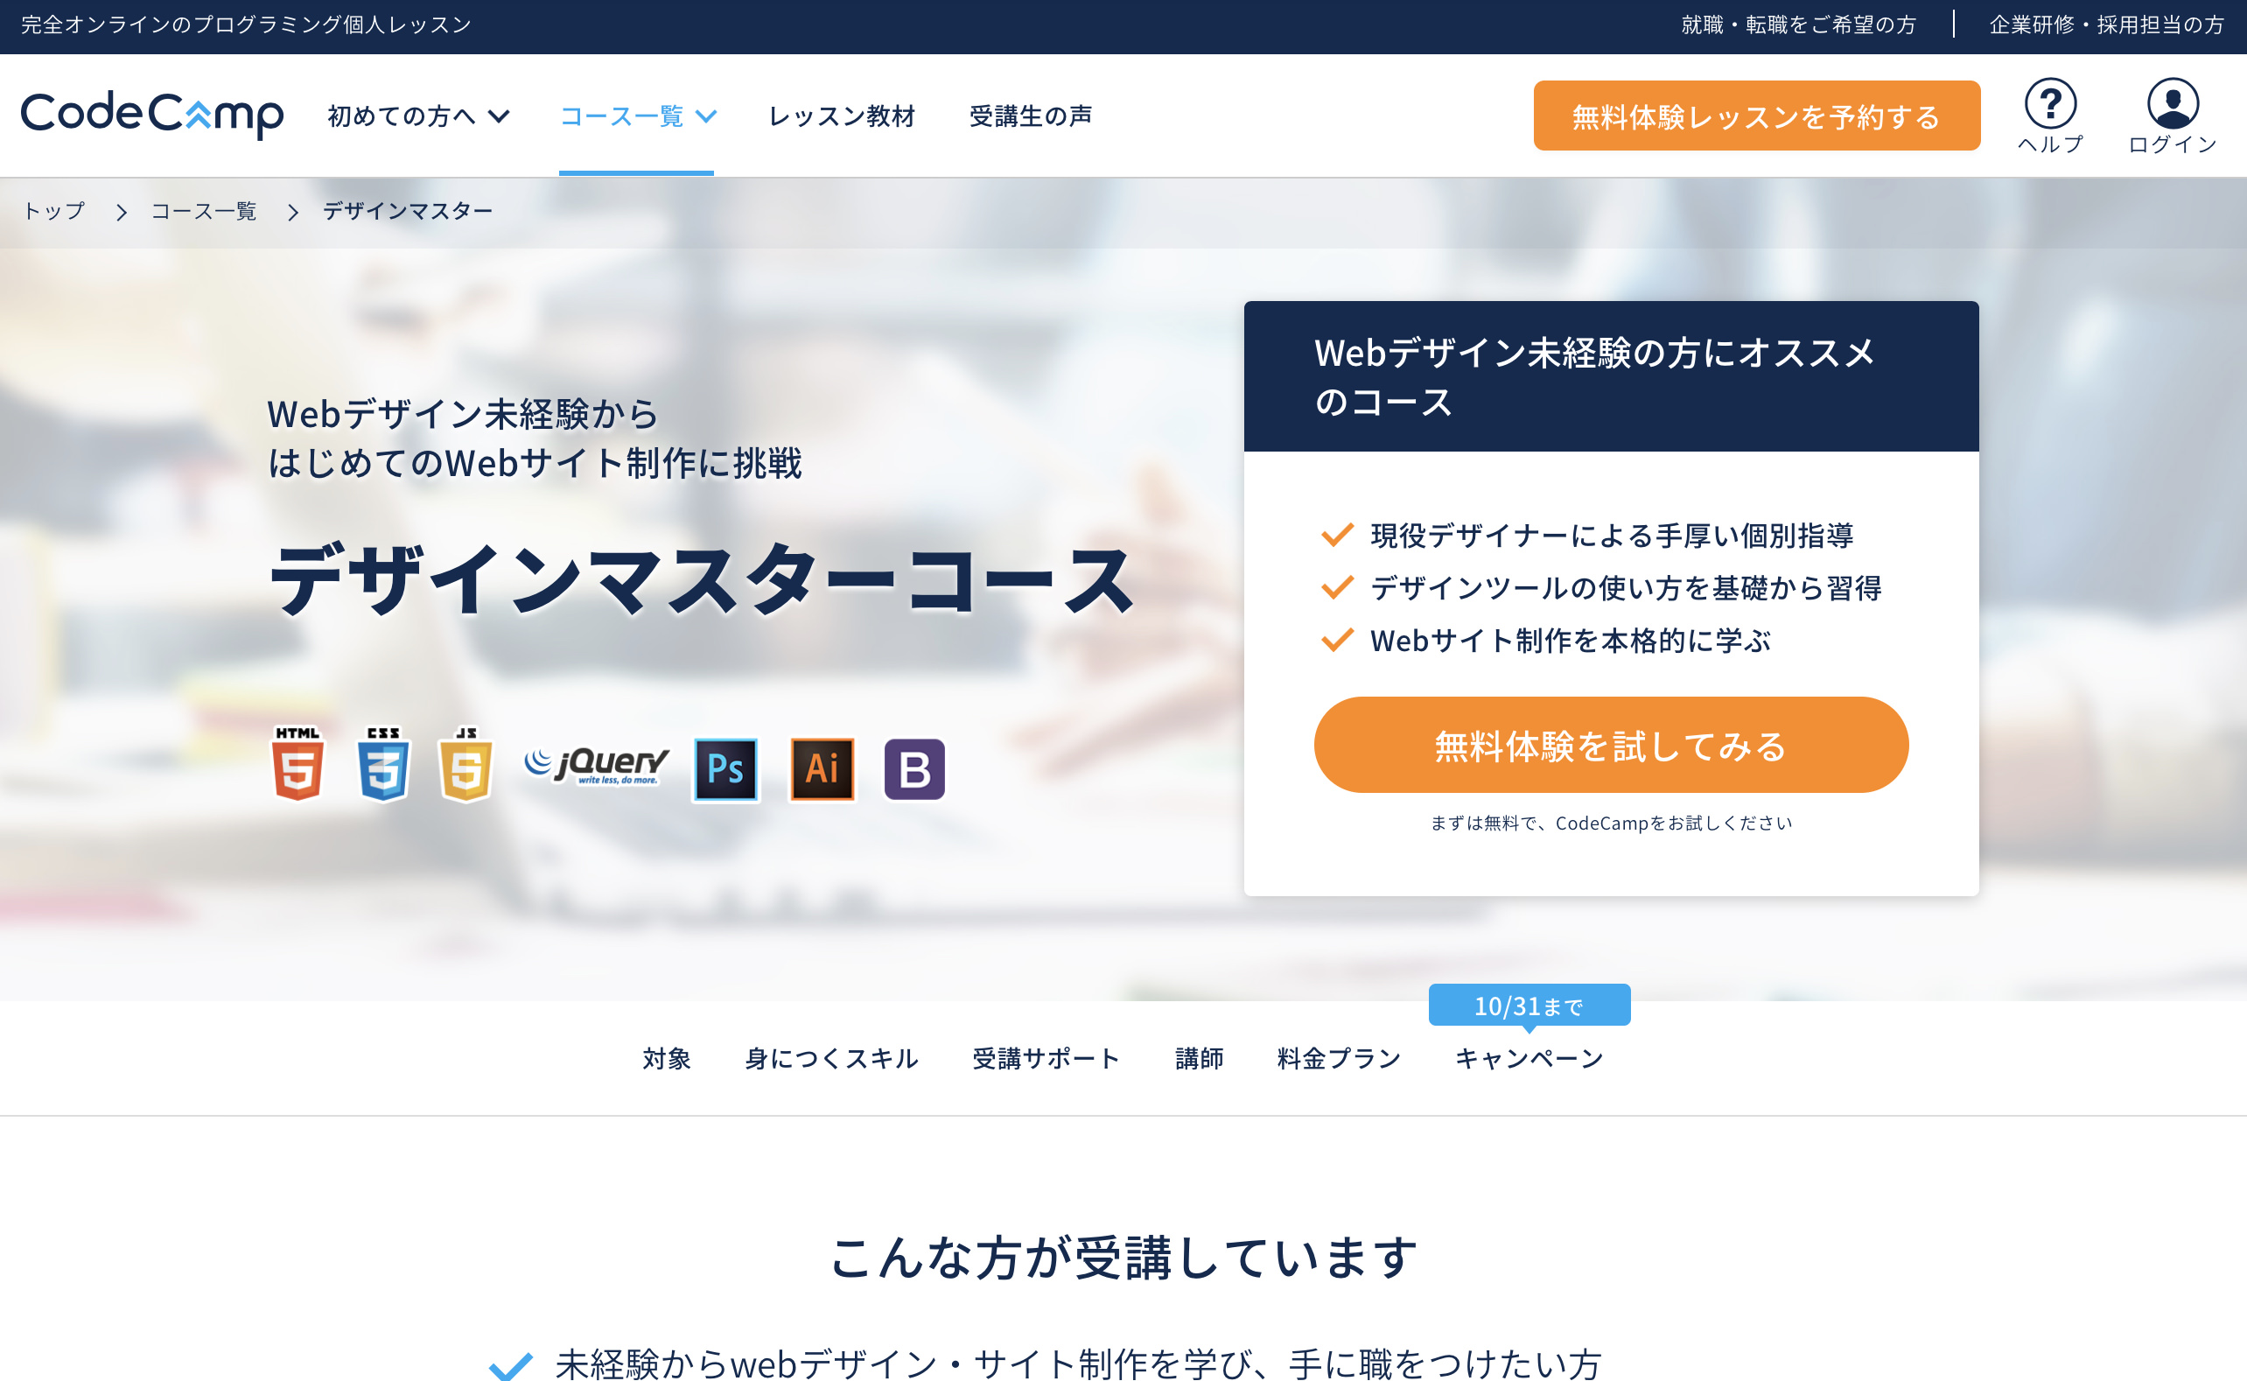Click the CSS3 logo icon
Viewport: 2247px width, 1381px height.
tap(382, 763)
